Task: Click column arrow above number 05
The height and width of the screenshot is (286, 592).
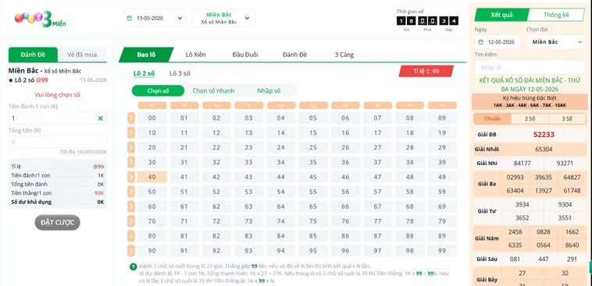Action: (x=313, y=105)
